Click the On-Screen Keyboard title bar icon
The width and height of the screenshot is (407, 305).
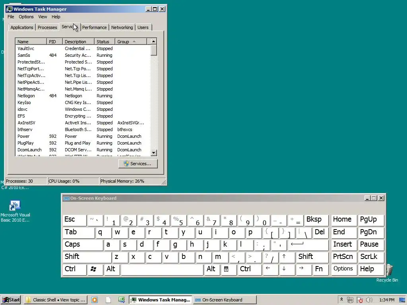66,198
